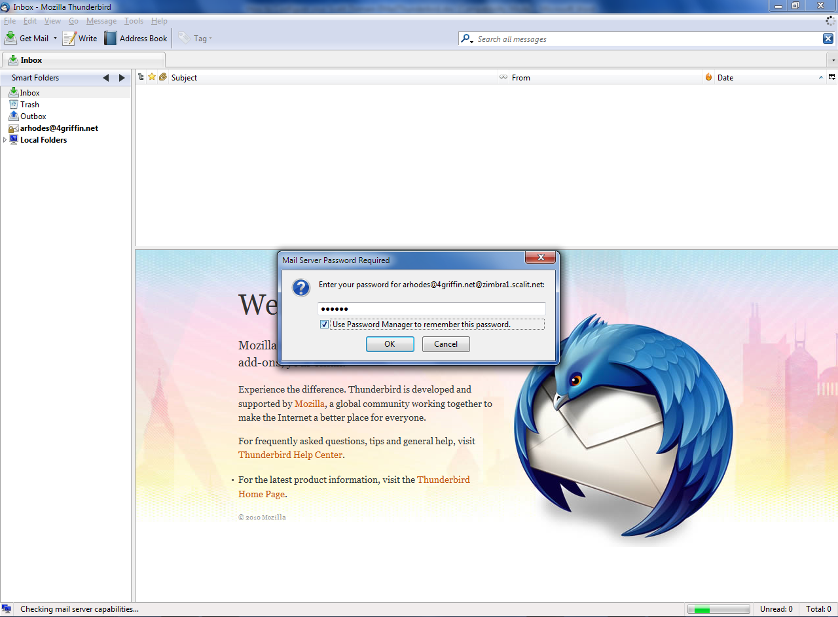Sort messages by Date column
Image resolution: width=838 pixels, height=617 pixels.
click(x=770, y=77)
